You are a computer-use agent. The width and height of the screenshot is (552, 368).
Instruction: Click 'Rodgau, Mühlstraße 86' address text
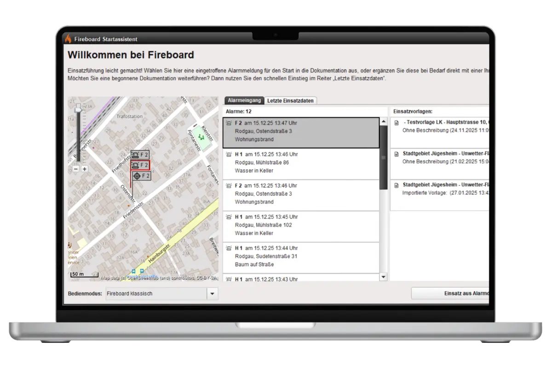[262, 162]
